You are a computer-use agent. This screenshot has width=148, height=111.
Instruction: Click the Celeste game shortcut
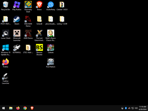click(x=51, y=49)
